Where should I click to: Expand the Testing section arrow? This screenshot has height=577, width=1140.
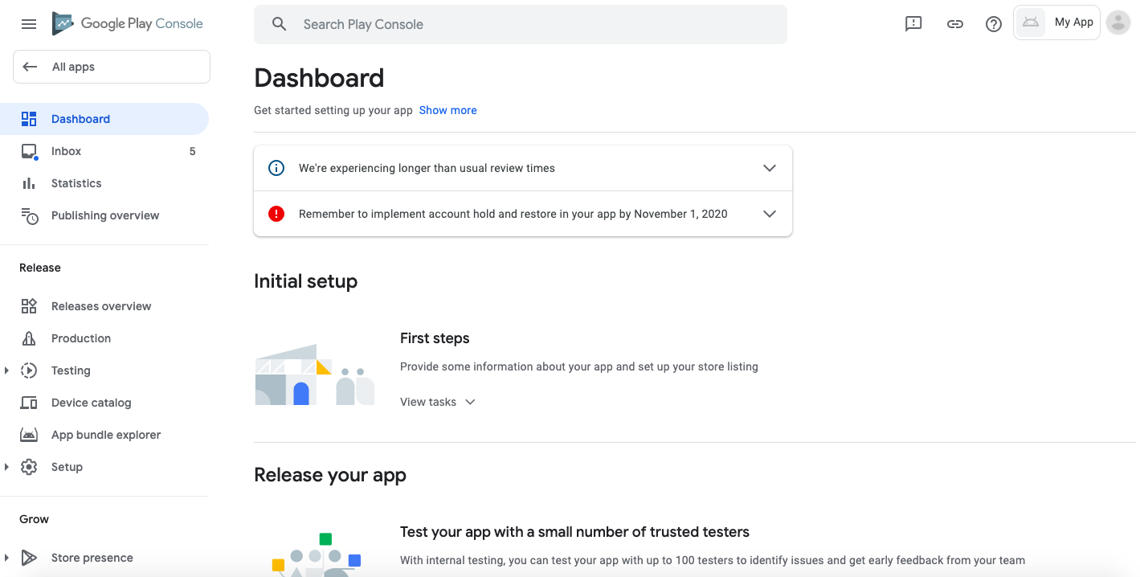(x=6, y=370)
